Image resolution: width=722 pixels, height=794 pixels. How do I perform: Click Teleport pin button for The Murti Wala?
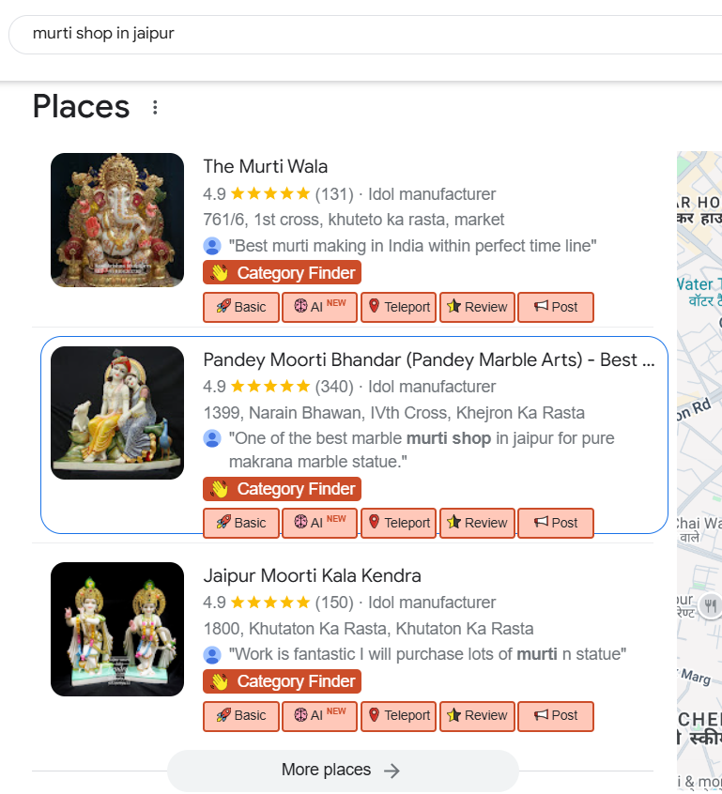coord(398,307)
